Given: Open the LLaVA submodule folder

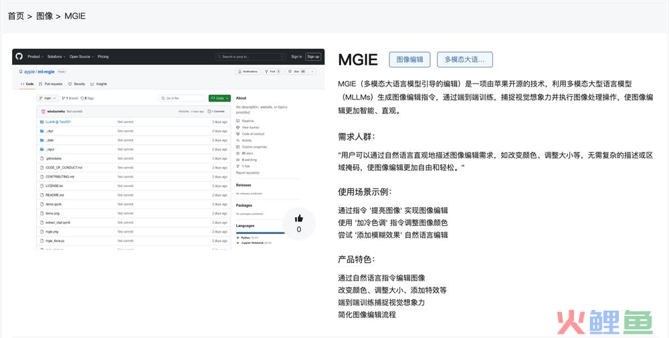Looking at the screenshot, I should pyautogui.click(x=58, y=122).
